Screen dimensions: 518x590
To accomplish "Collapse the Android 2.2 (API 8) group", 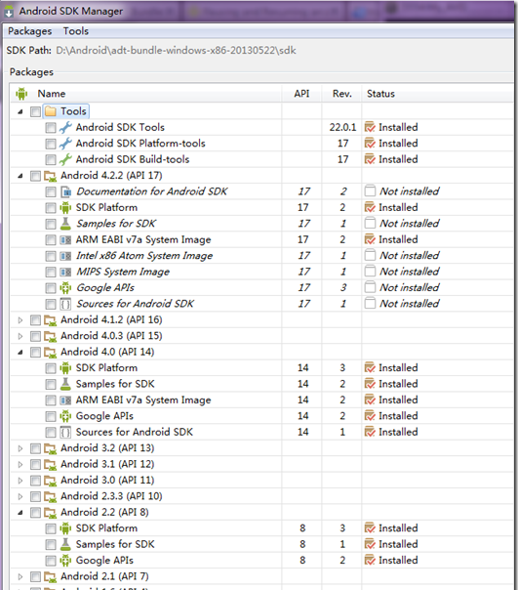I will coord(20,513).
